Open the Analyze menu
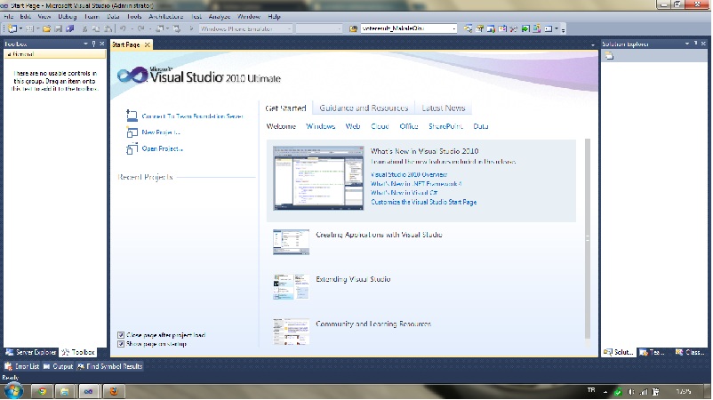 [x=220, y=16]
